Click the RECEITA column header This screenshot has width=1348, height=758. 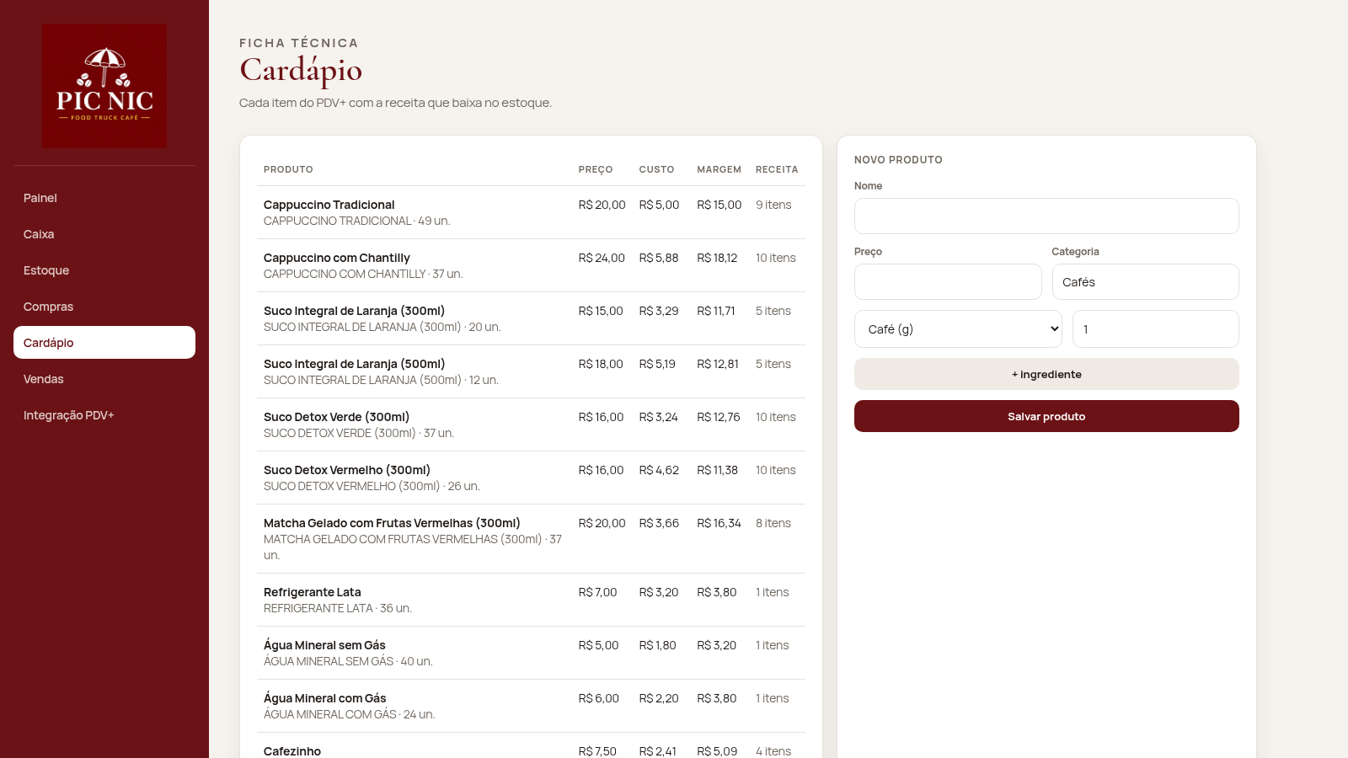click(x=777, y=169)
